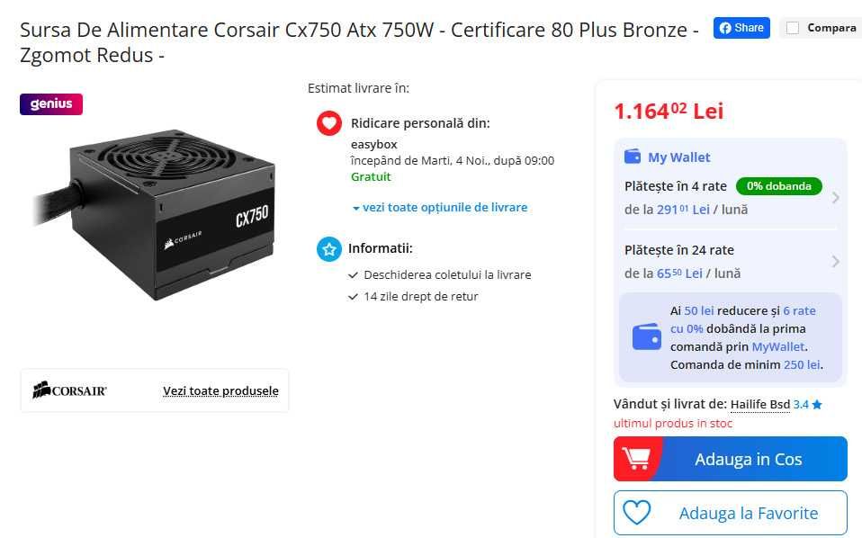This screenshot has height=538, width=862.
Task: Click the blue star Informatii icon
Action: 328,249
